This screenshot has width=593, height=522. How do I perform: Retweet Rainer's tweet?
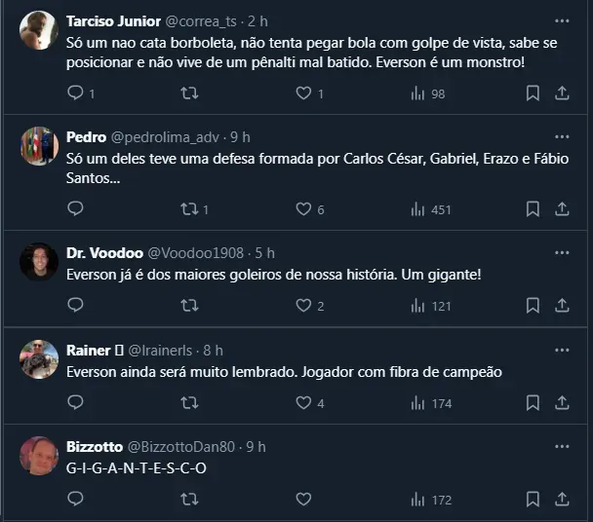[190, 402]
